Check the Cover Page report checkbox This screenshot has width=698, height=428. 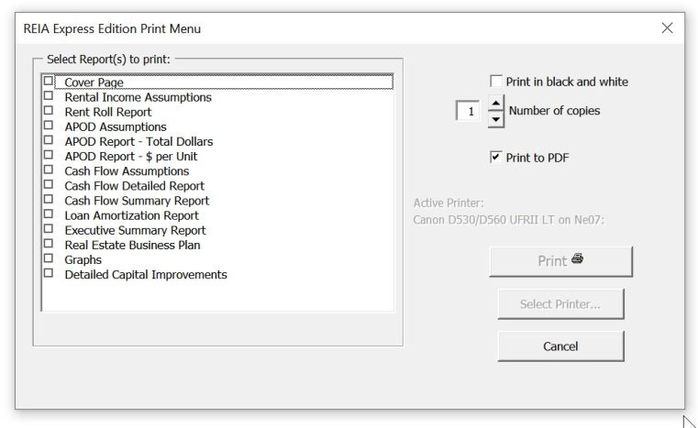coord(49,82)
